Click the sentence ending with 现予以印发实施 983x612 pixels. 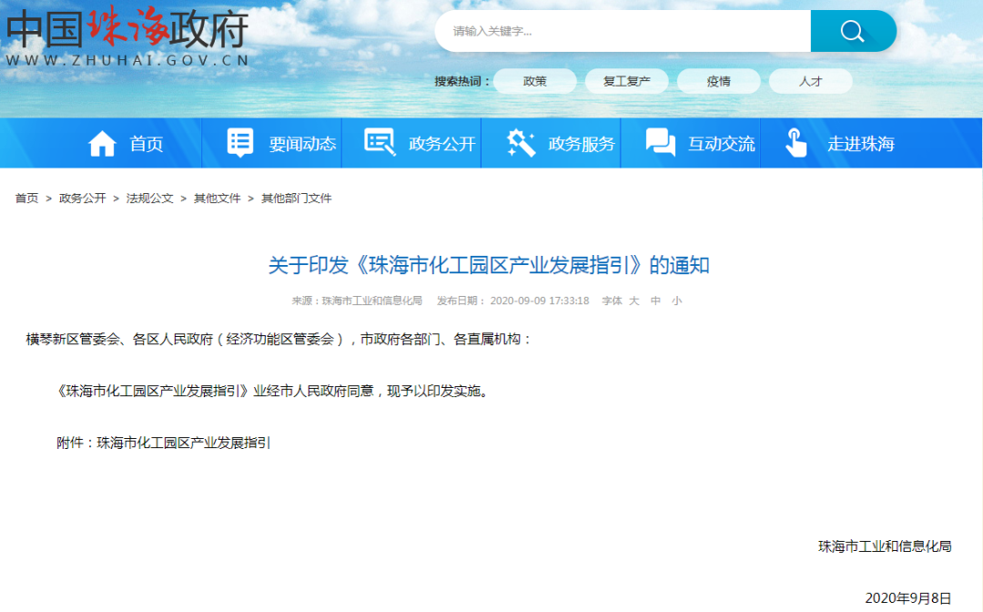click(273, 392)
